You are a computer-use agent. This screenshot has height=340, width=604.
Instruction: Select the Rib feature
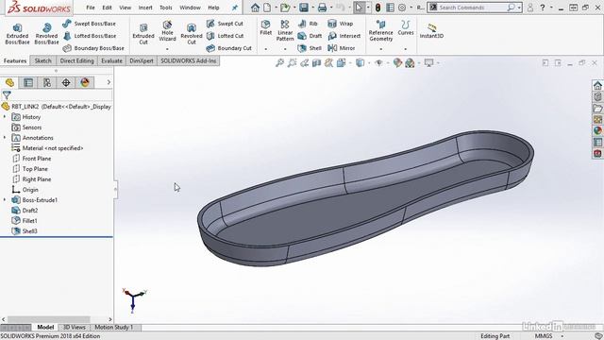coord(308,24)
